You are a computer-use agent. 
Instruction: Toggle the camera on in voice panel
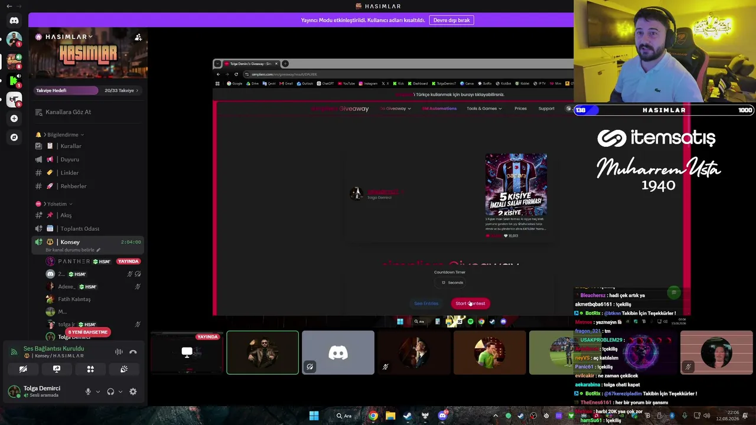pos(23,369)
